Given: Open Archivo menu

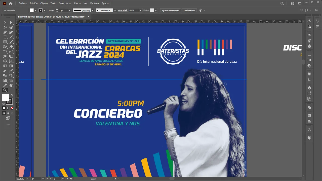Looking at the screenshot, I should point(23,4).
